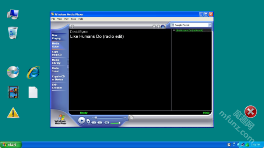Click the Stop playback button

click(88, 121)
